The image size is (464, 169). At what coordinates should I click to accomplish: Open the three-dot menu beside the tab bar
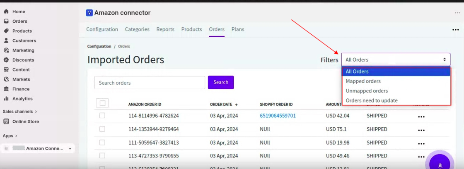(x=455, y=30)
